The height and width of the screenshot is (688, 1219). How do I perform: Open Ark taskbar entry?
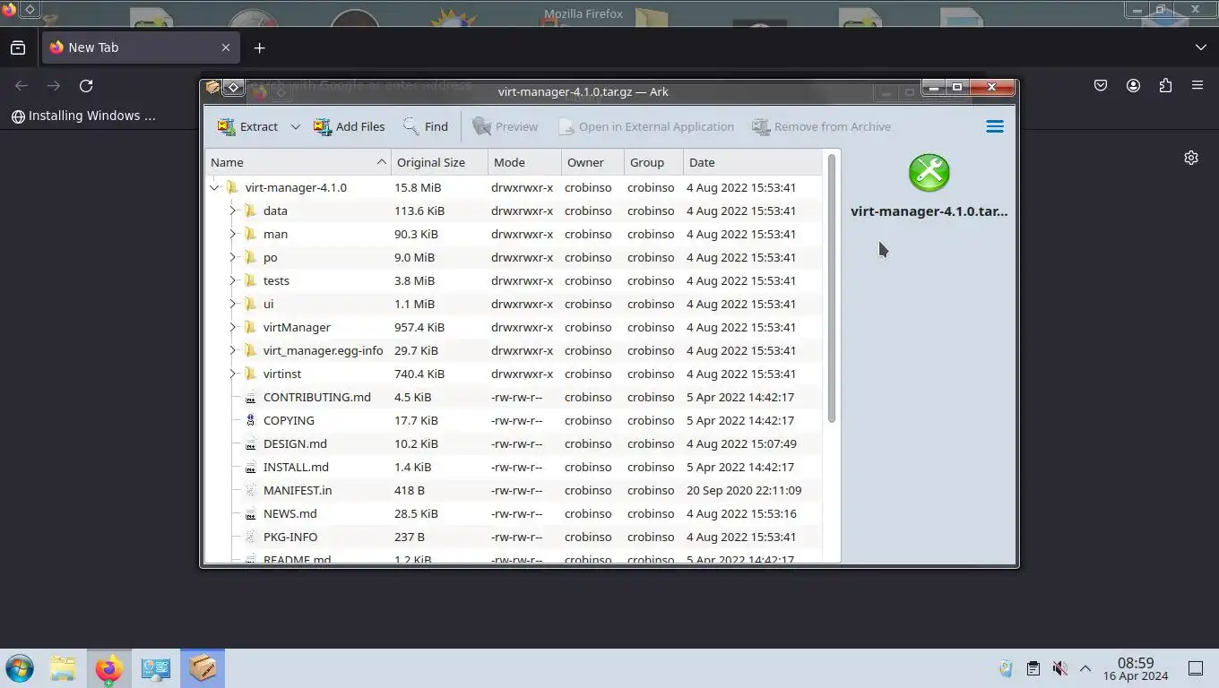coord(203,668)
